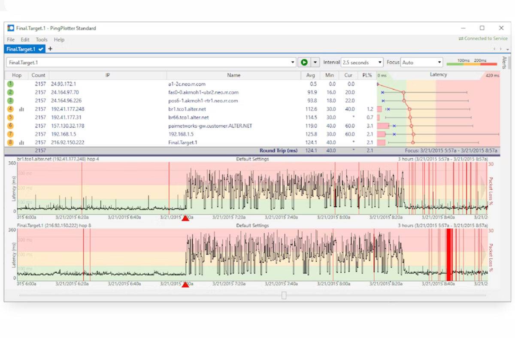The image size is (515, 338).
Task: Click the orange hop 7 circle icon
Action: pyautogui.click(x=10, y=134)
